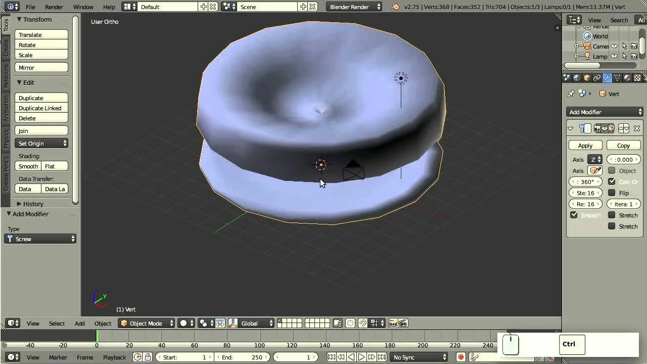Open the Modifiers properties tab (wrench icon)
The image size is (647, 364).
click(607, 78)
